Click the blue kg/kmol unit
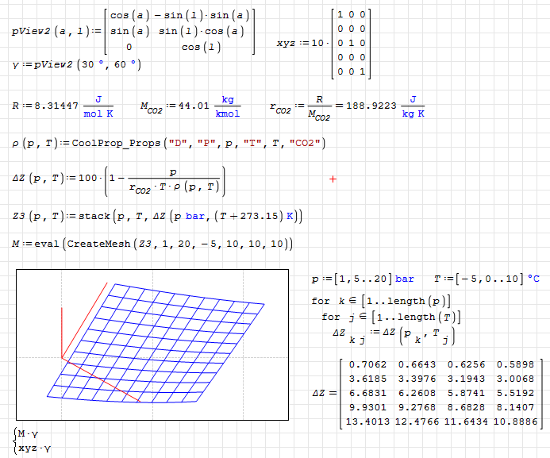This screenshot has height=458, width=550. (x=228, y=106)
